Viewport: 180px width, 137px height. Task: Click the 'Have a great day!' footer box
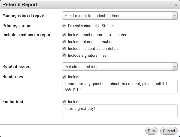119,111
